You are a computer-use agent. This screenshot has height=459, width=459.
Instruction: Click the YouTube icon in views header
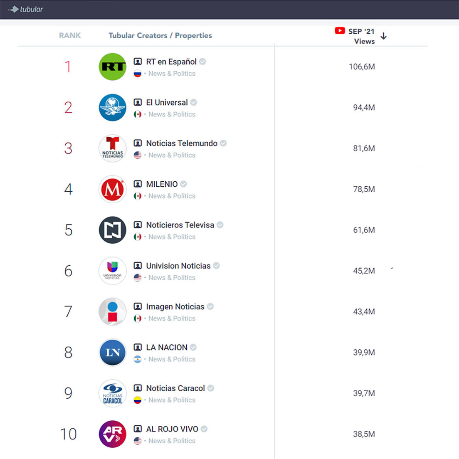[340, 31]
